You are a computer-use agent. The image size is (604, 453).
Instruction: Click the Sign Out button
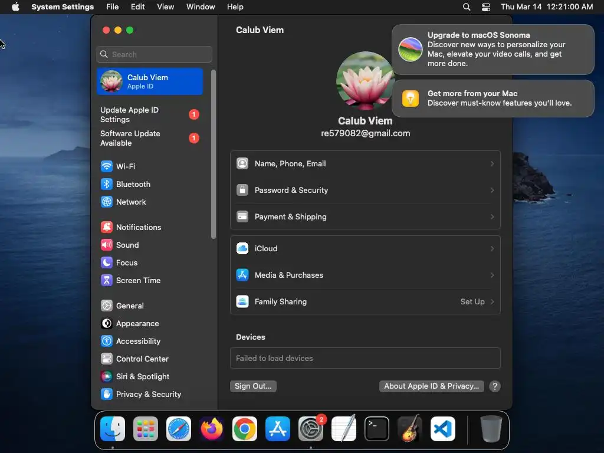[253, 386]
